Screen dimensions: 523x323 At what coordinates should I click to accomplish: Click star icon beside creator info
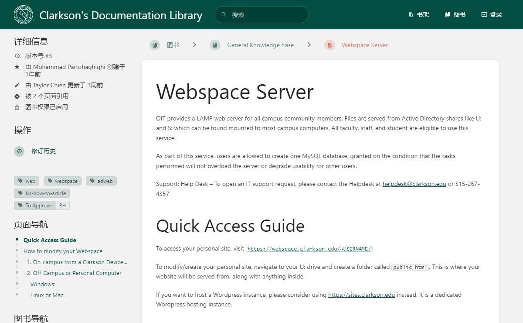(x=17, y=67)
